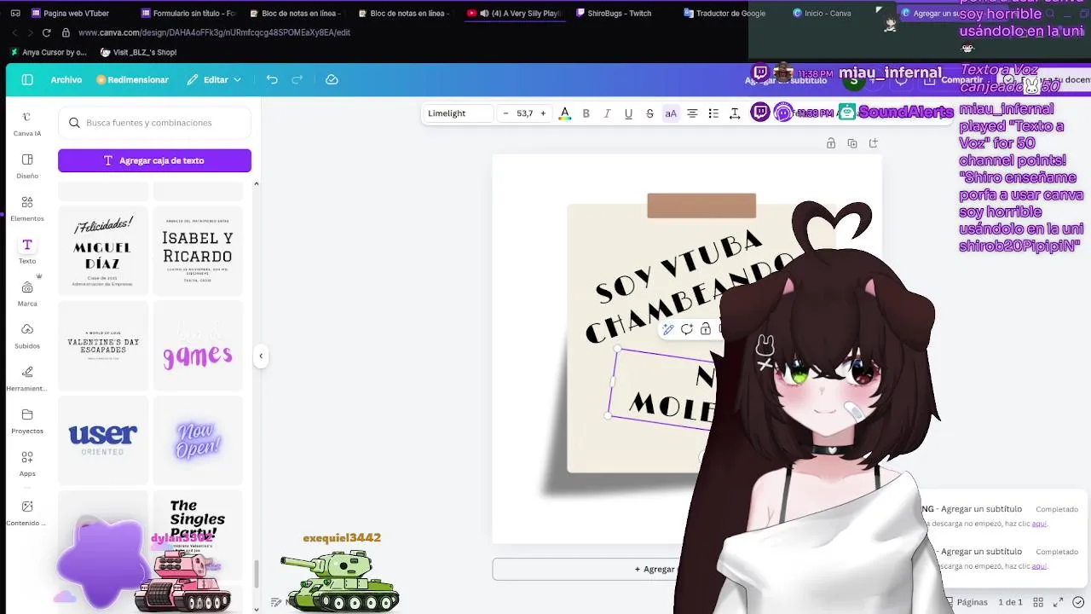Open the Subidos sidebar panel

click(x=27, y=337)
